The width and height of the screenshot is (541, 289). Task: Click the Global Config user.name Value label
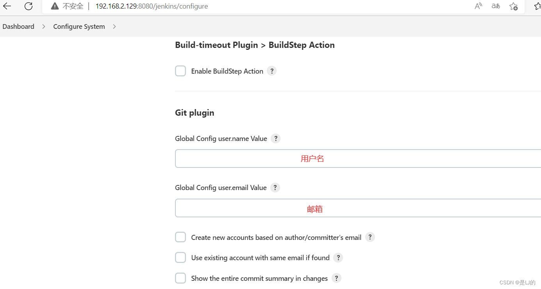click(221, 139)
